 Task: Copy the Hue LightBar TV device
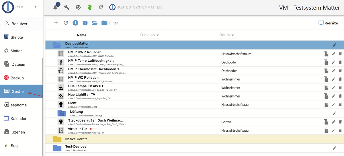tap(326, 96)
